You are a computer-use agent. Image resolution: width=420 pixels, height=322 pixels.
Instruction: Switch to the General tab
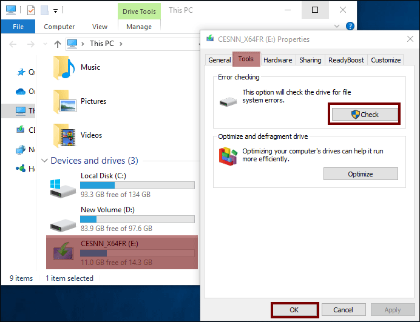[x=219, y=60]
